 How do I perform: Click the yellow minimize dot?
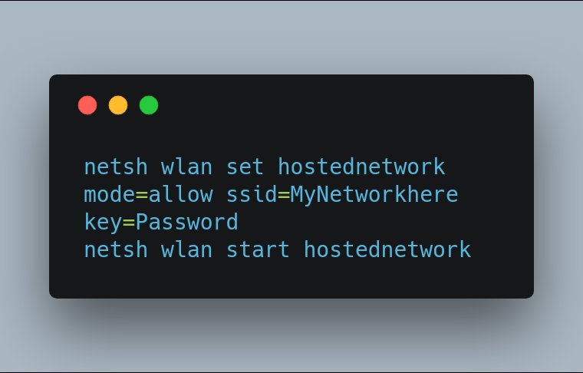[x=118, y=105]
